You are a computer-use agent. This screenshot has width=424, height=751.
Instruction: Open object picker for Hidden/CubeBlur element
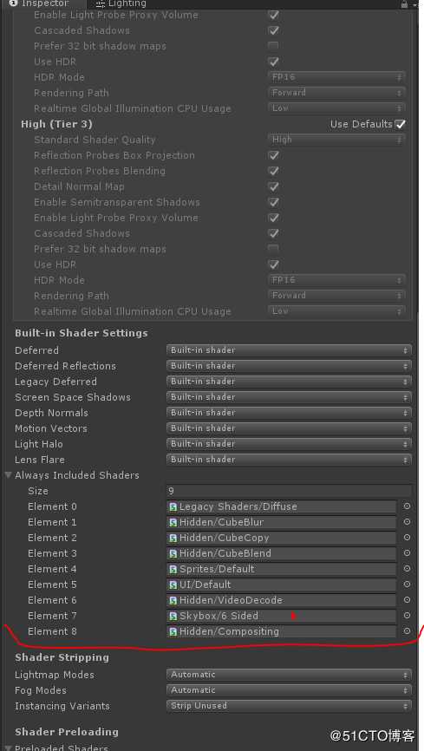click(x=407, y=522)
